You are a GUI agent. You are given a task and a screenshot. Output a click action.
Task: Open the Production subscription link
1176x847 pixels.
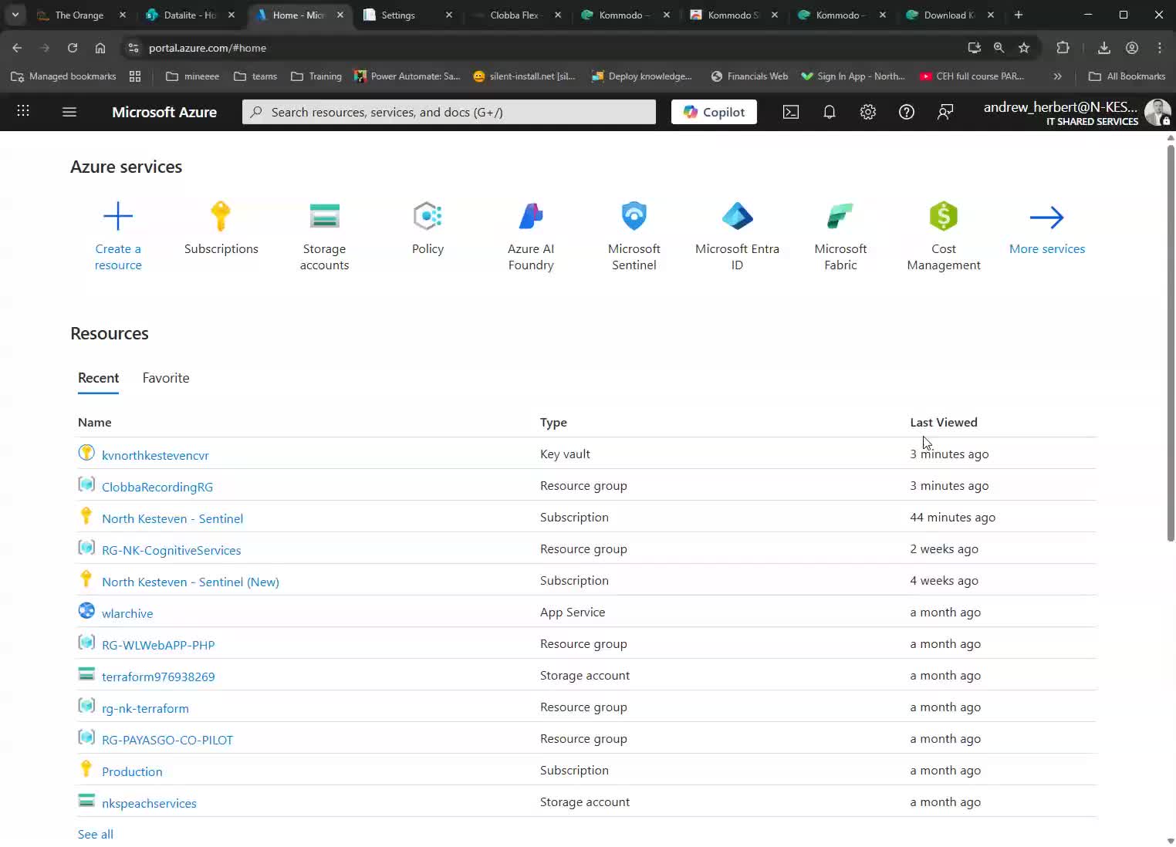coord(132,771)
